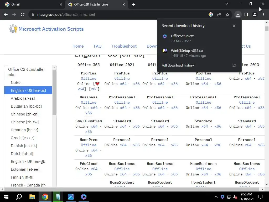Click the Microsoft Activation Scripts logo
The height and width of the screenshot is (202, 269).
coord(46,29)
